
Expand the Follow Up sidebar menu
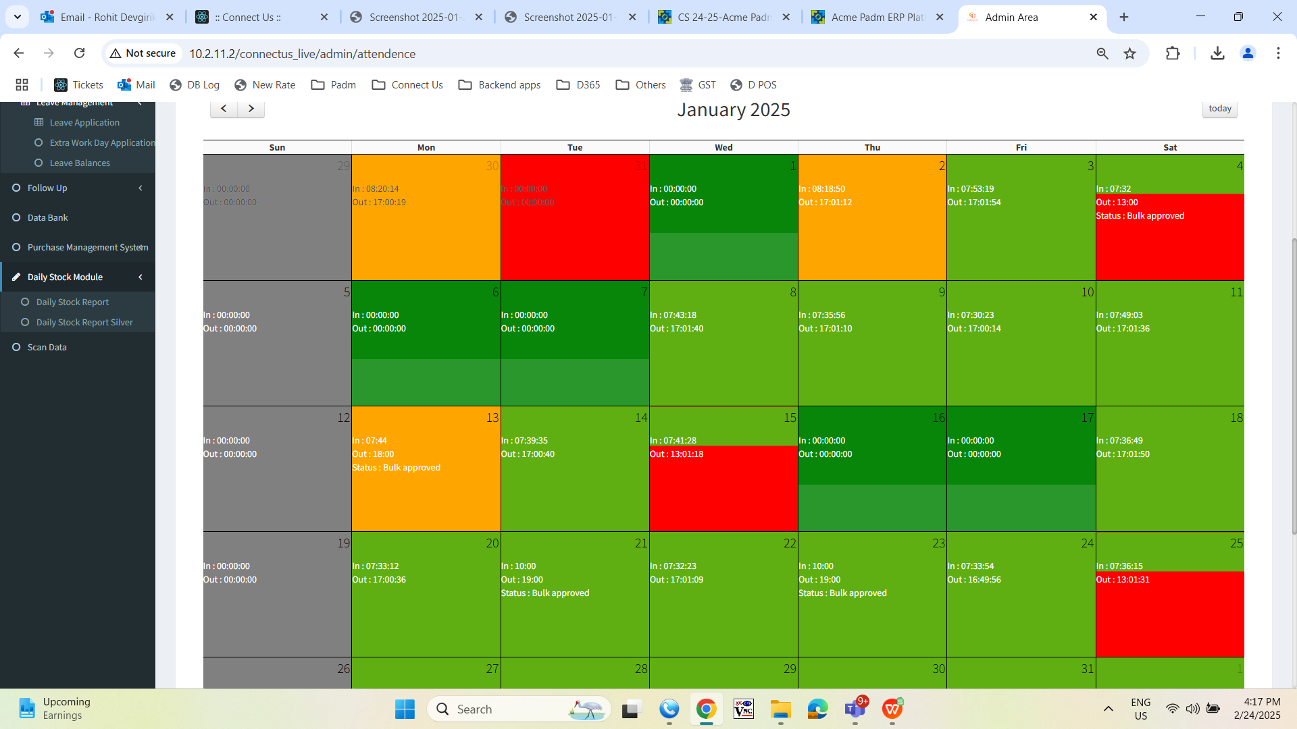coord(78,188)
